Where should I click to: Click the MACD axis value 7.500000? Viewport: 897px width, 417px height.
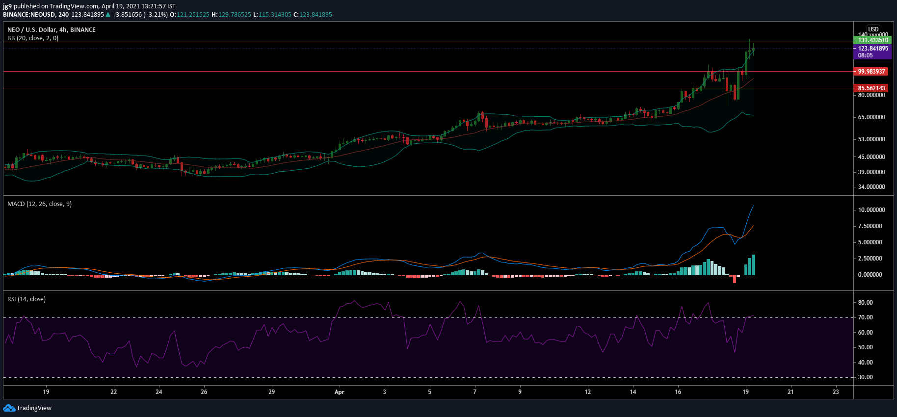tap(870, 226)
